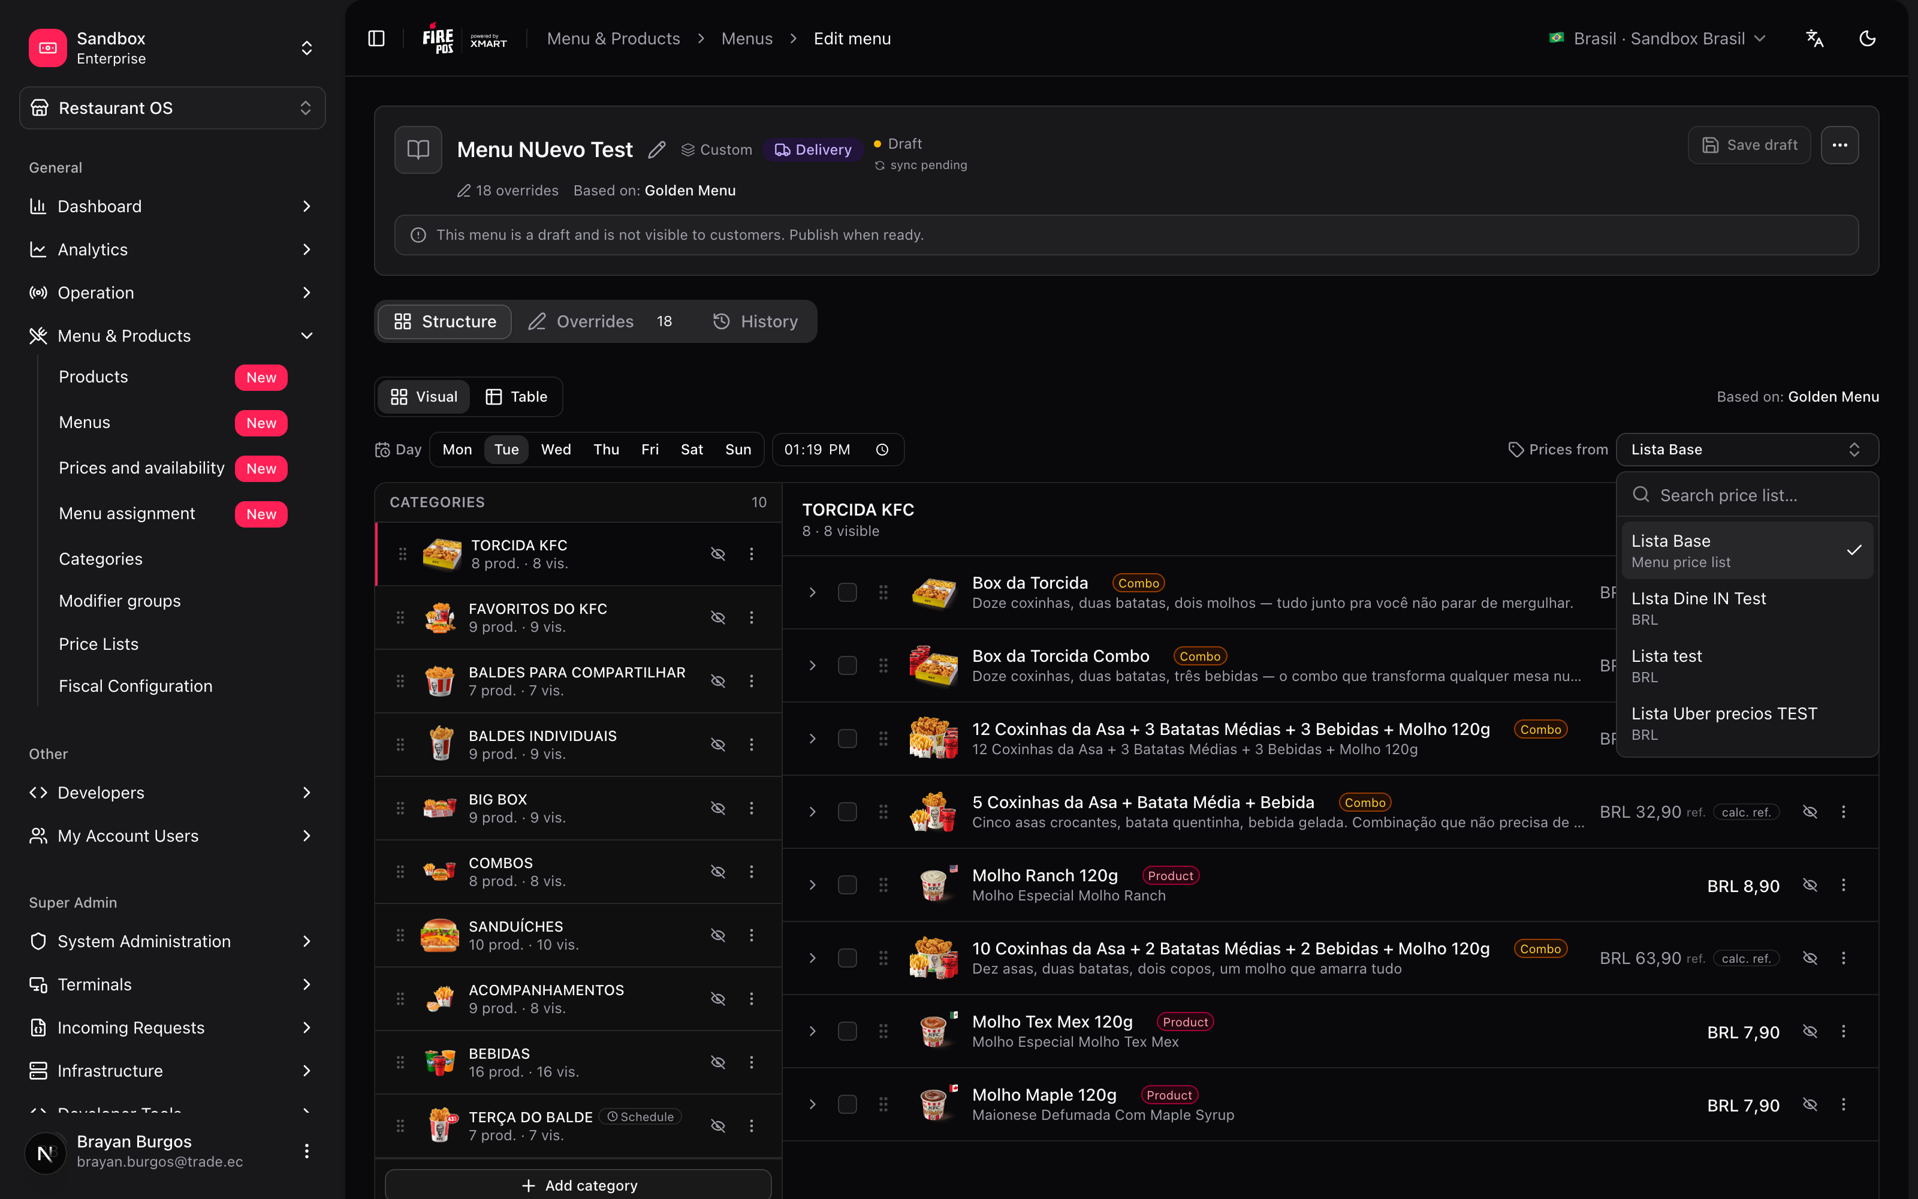Toggle visibility of TORCIDA KFC category
1918x1199 pixels.
pyautogui.click(x=718, y=555)
